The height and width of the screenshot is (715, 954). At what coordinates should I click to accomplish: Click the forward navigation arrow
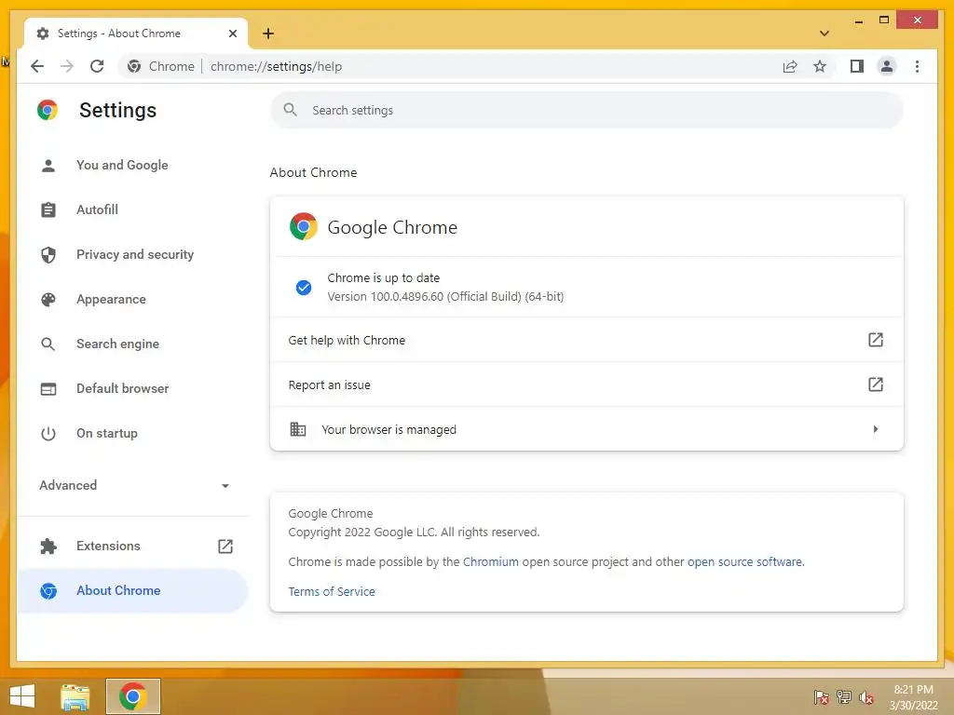pyautogui.click(x=67, y=66)
